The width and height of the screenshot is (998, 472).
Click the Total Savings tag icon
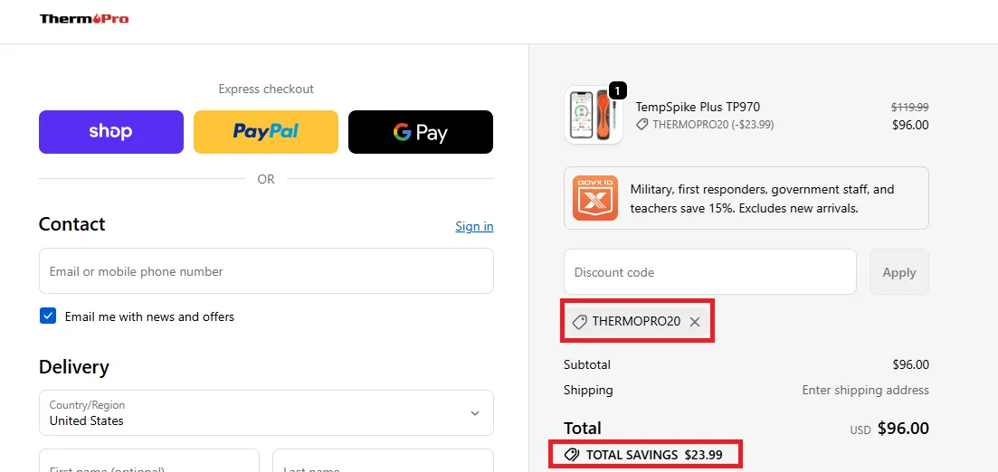click(572, 455)
